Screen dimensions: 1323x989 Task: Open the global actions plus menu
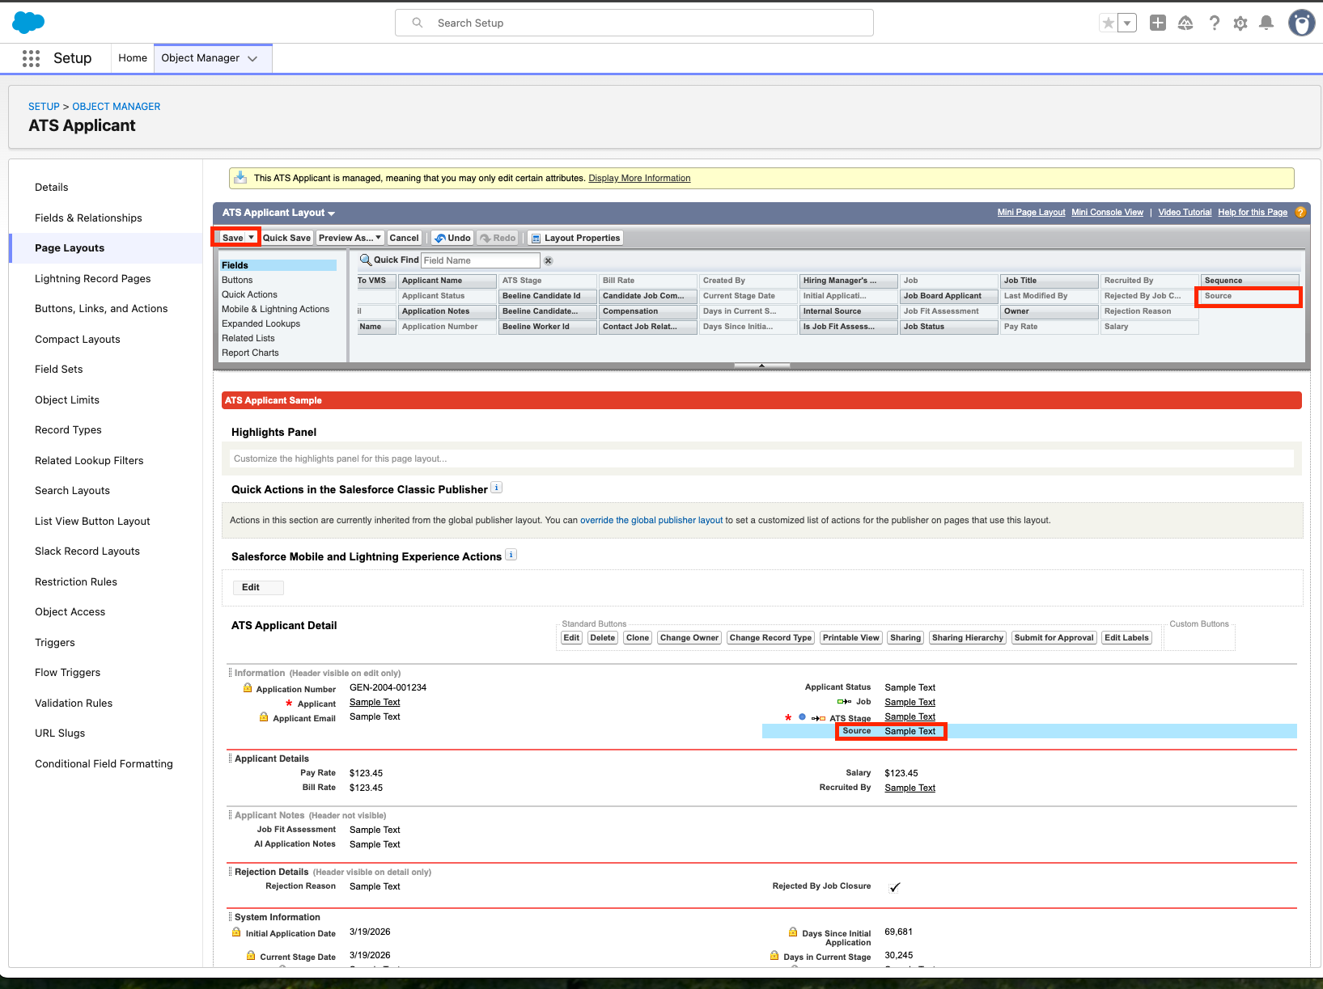(1158, 23)
